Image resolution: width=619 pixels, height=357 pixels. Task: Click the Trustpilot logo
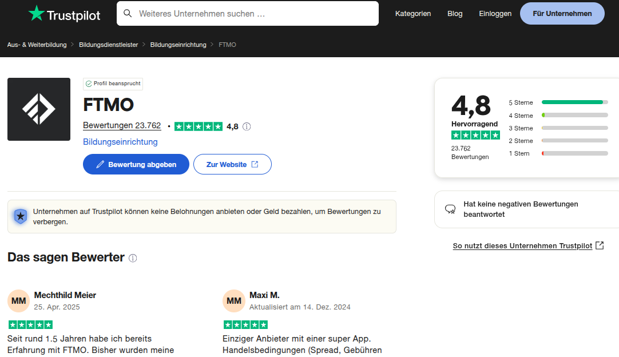point(64,14)
